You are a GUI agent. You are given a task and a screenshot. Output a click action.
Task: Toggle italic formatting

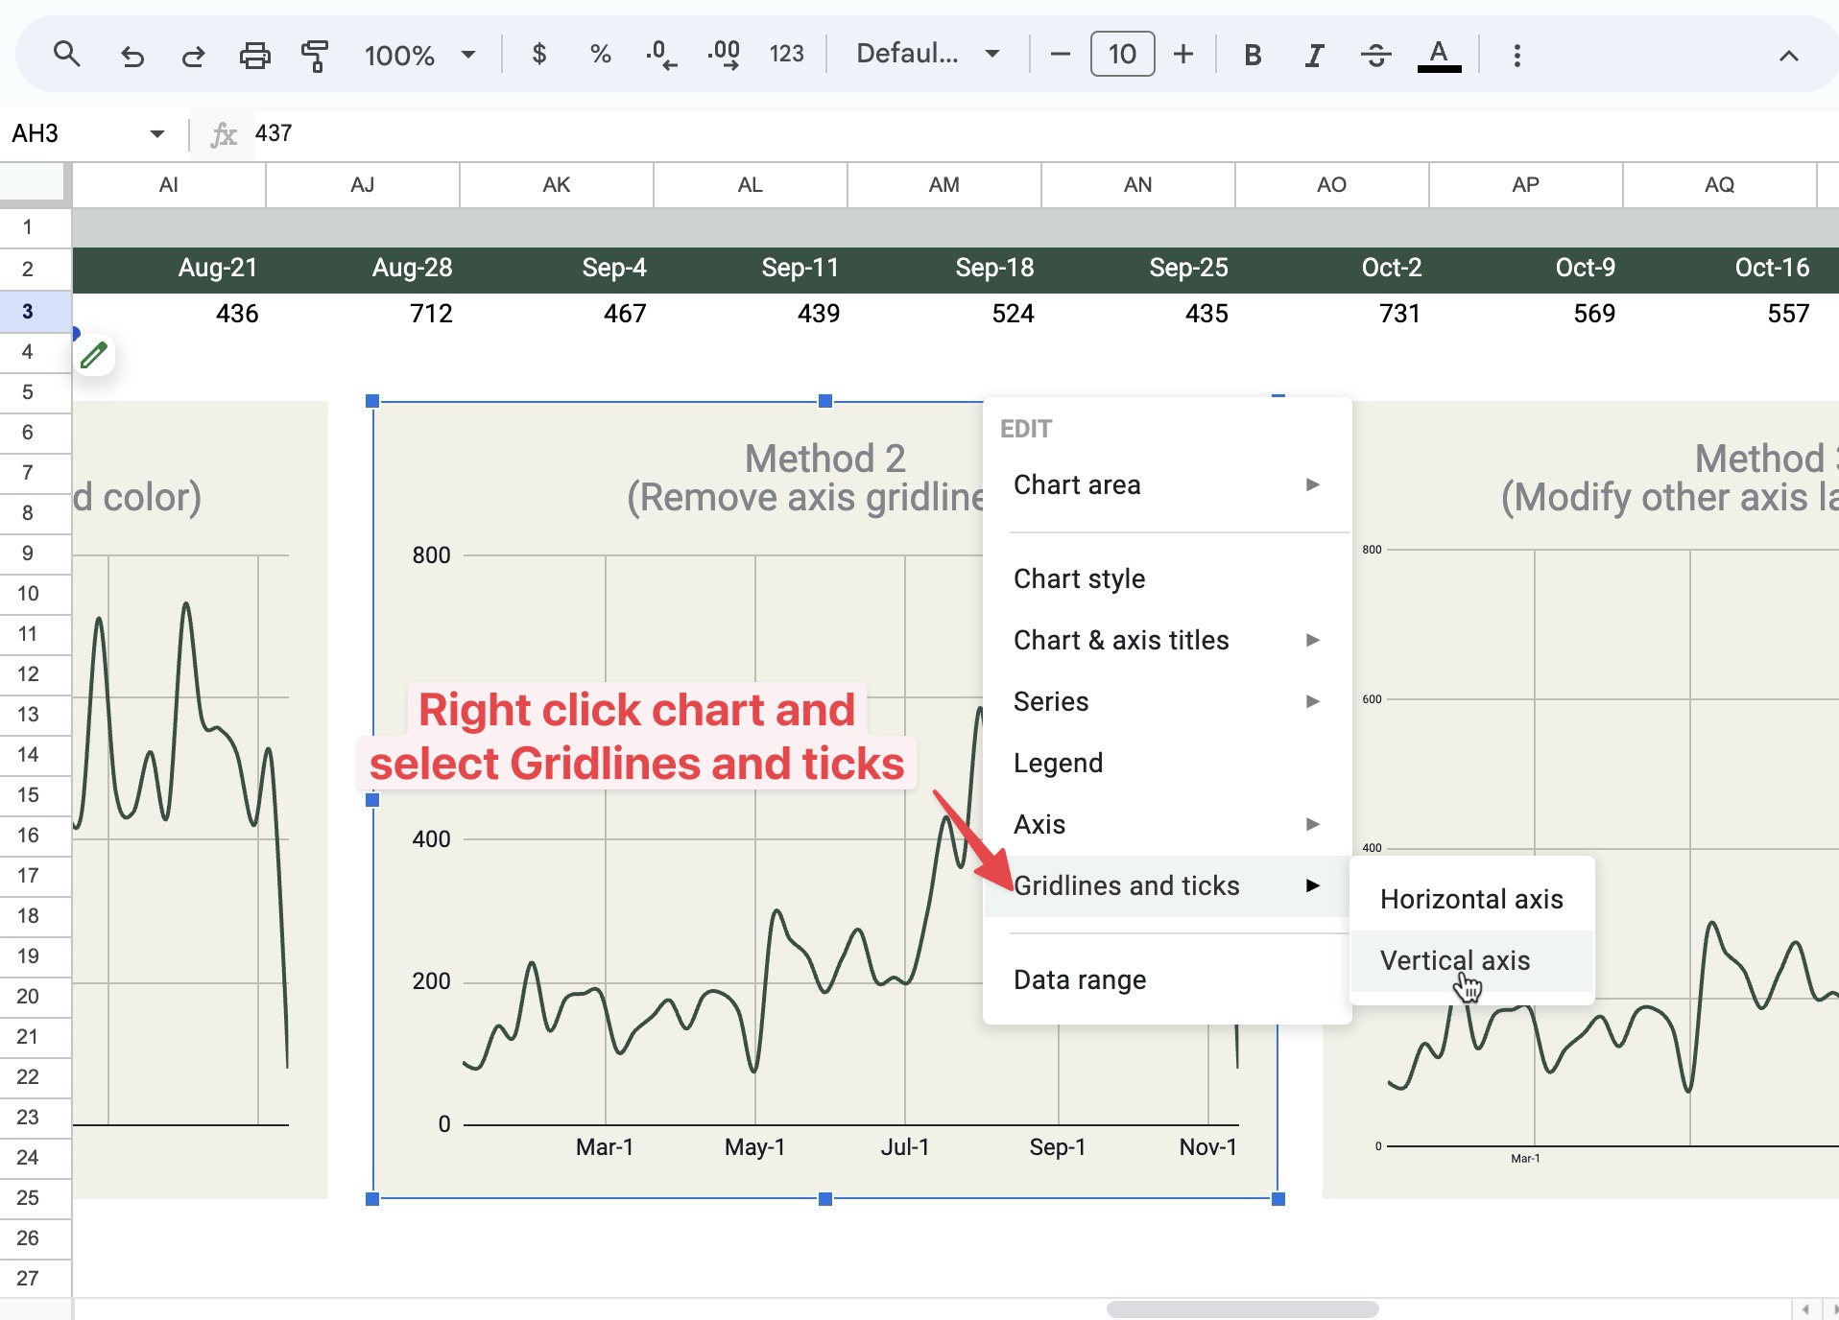tap(1313, 55)
